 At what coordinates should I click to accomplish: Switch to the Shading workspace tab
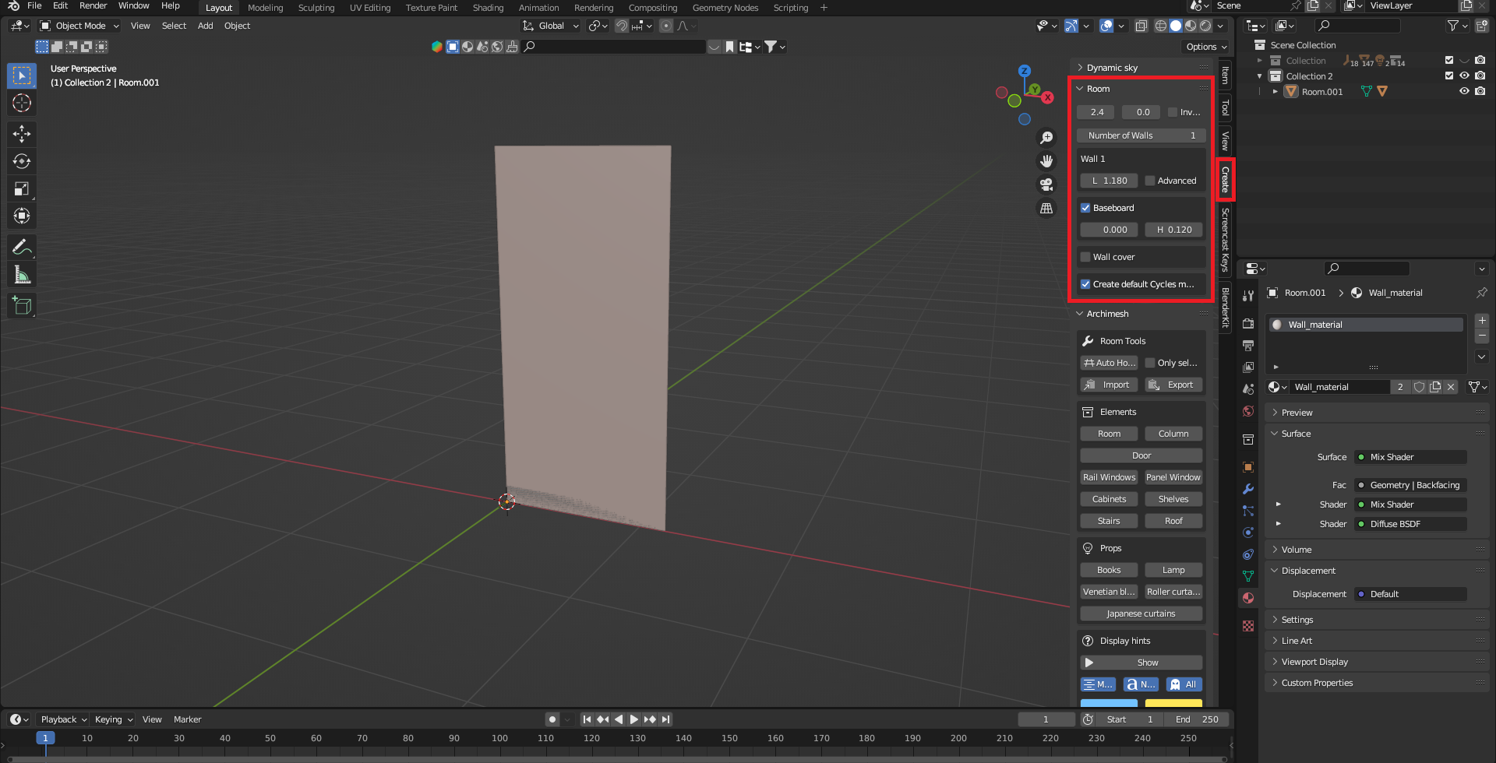click(488, 8)
